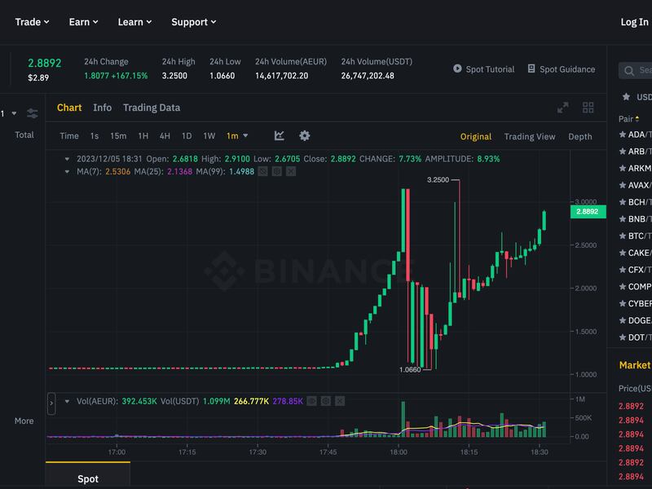Collapse the OHLC candle info row
This screenshot has width=652, height=489.
[x=67, y=159]
